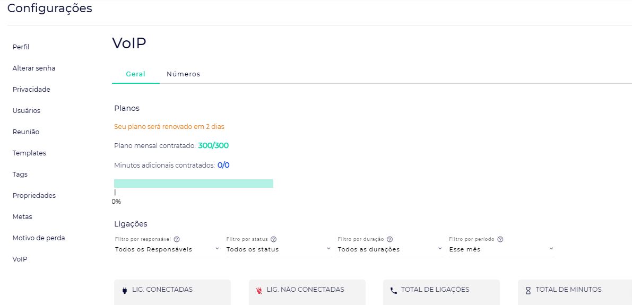Open Perfil in the settings sidebar

pyautogui.click(x=21, y=47)
